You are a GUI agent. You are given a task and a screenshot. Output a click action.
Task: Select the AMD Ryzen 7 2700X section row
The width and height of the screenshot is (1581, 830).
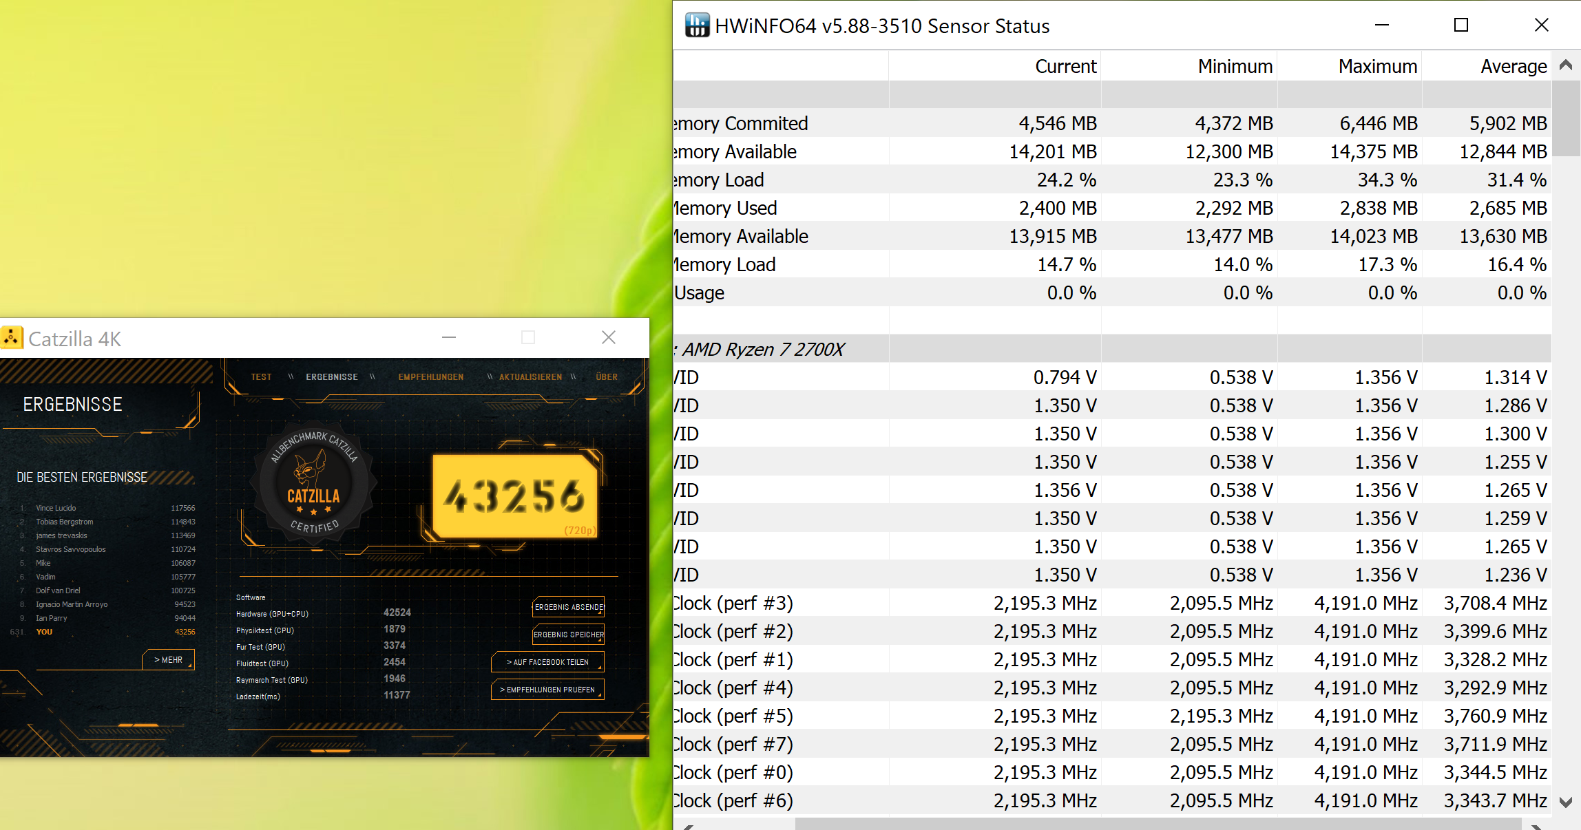point(764,350)
